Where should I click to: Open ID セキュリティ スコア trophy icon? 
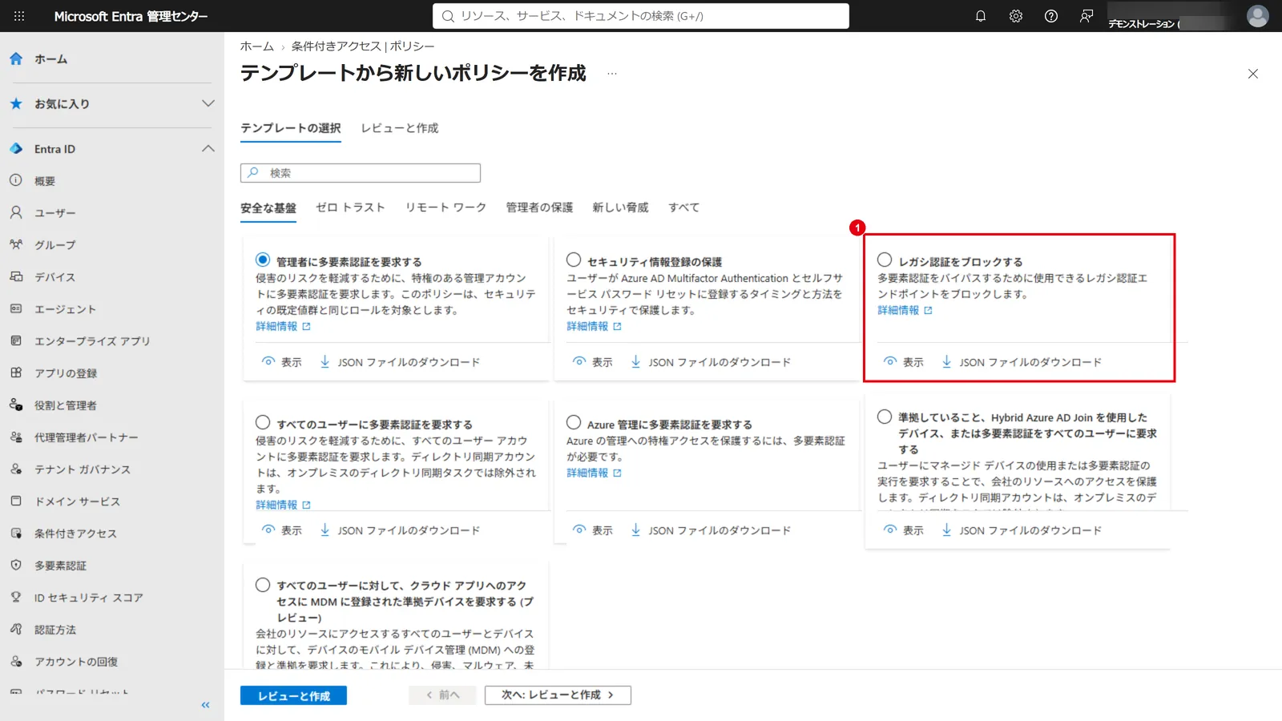tap(16, 597)
